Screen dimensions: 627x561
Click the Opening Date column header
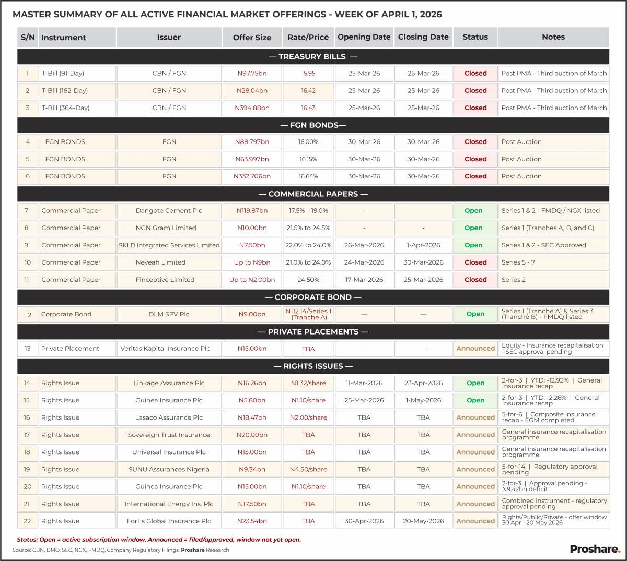click(364, 38)
